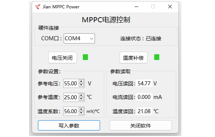Decrease 温度系数 with the down arrow
This screenshot has height=137, width=215.
click(81, 113)
